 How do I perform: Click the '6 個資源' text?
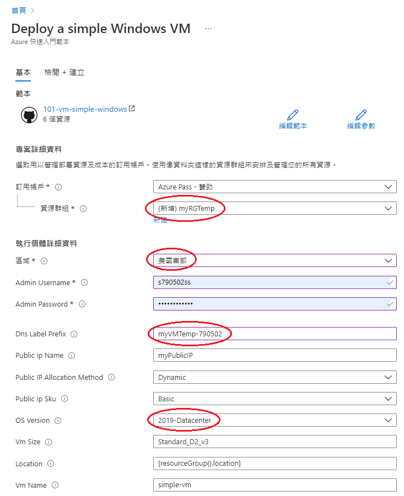pyautogui.click(x=56, y=119)
